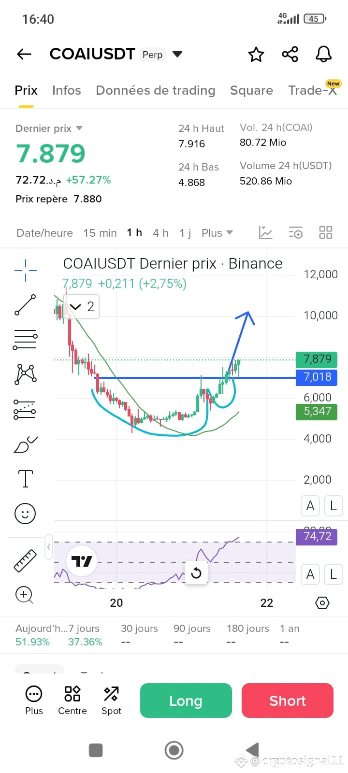Tap the 24 h Haut value 7.916
This screenshot has height=773, width=348.
click(x=192, y=144)
